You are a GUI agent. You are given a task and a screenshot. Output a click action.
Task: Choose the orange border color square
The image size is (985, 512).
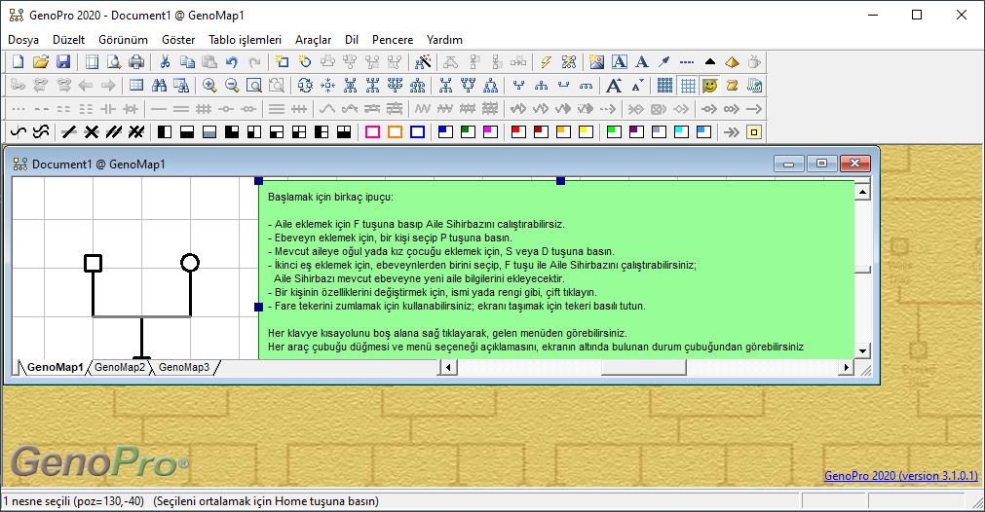[396, 131]
